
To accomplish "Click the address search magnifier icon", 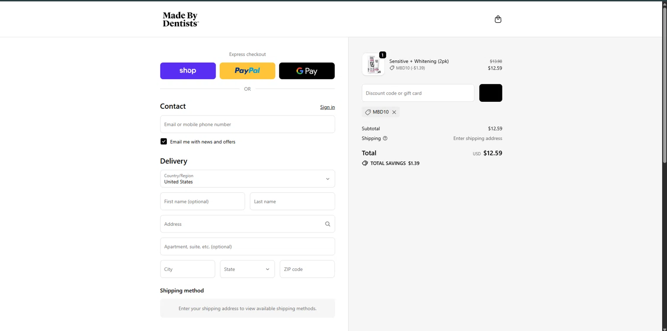I will pyautogui.click(x=328, y=224).
